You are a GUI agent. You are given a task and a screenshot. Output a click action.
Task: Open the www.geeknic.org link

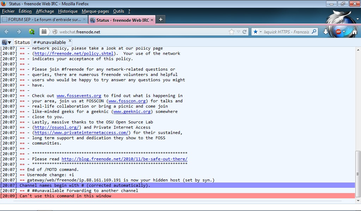click(132, 111)
